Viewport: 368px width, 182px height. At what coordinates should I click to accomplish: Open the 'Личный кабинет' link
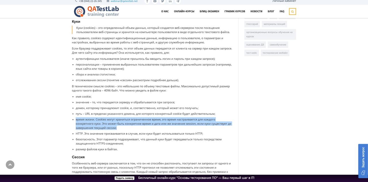pyautogui.click(x=284, y=1)
